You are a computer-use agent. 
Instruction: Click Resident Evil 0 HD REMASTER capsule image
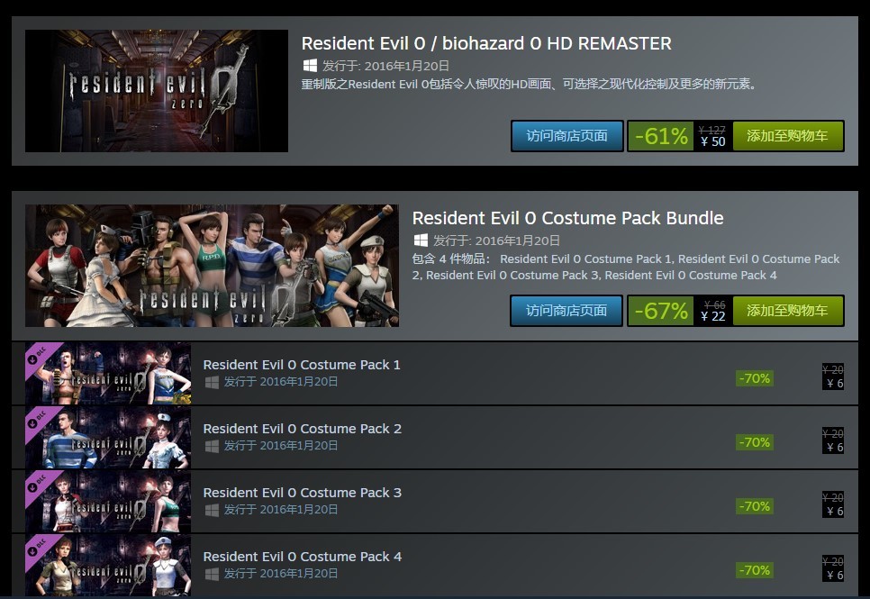point(157,91)
